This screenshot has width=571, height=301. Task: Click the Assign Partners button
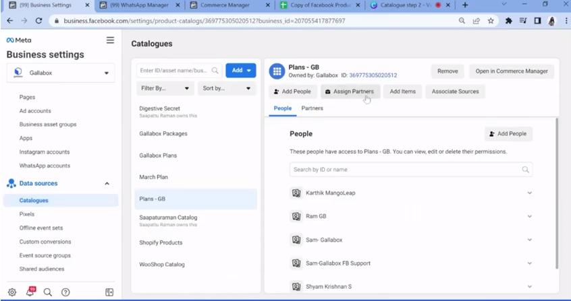tap(350, 92)
